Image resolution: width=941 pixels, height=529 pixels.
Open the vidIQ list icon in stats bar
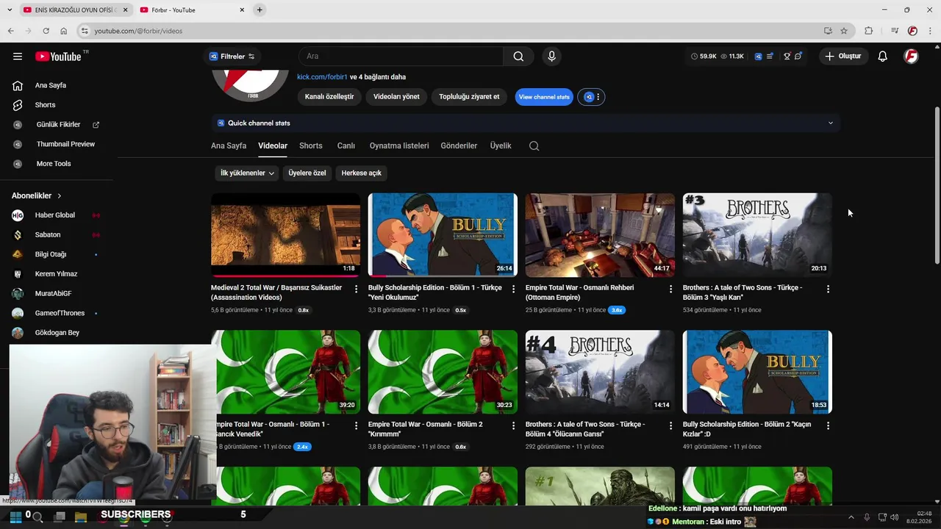[770, 57]
